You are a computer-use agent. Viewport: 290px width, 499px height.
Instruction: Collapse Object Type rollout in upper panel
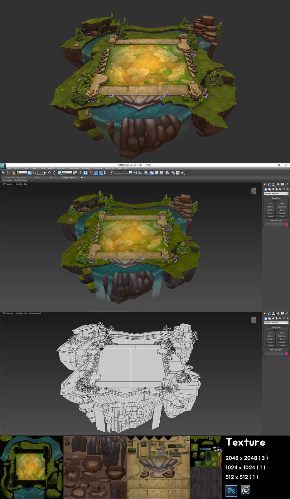(276, 198)
